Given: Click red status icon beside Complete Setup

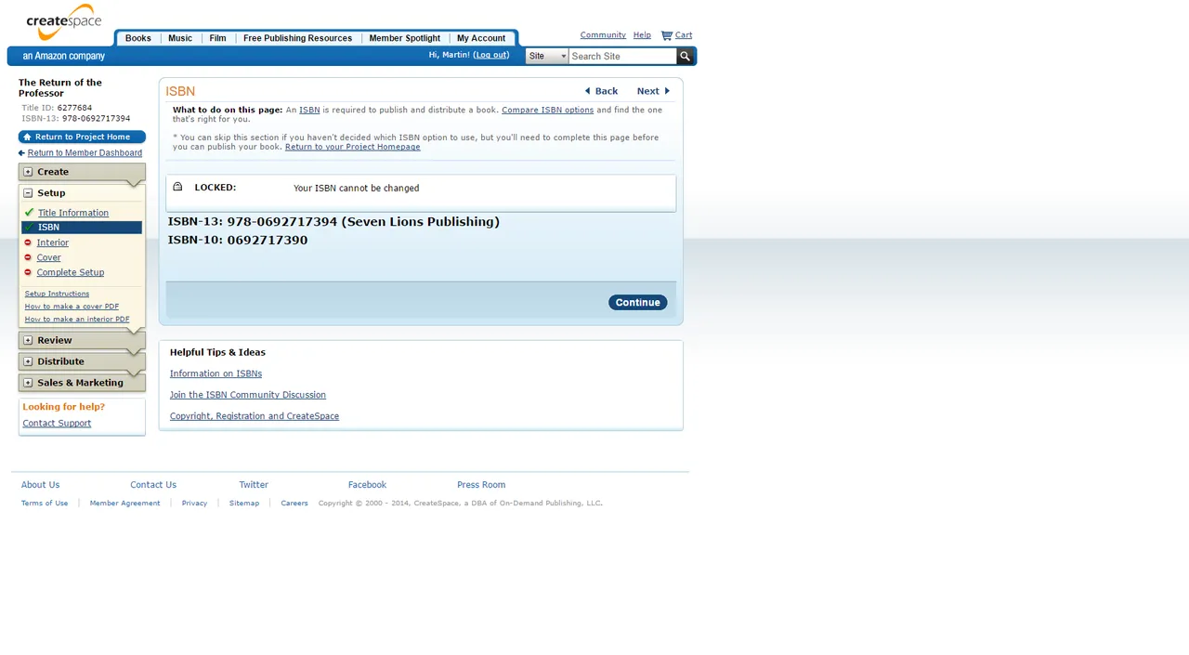Looking at the screenshot, I should tap(28, 272).
